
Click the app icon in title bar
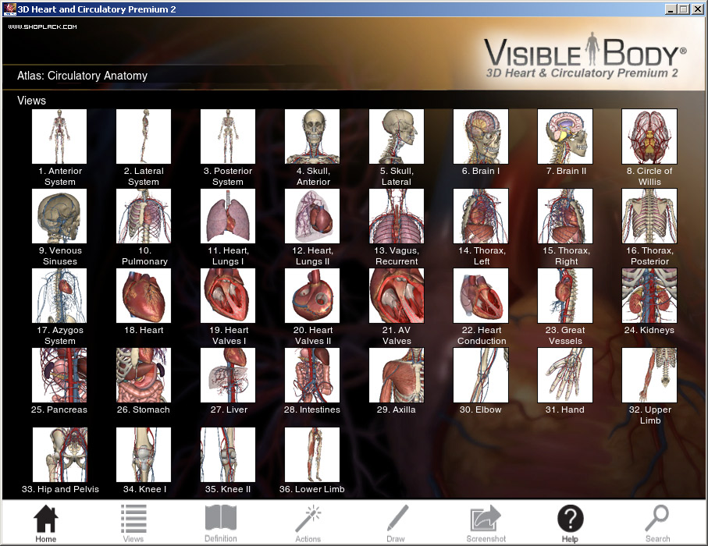click(10, 9)
